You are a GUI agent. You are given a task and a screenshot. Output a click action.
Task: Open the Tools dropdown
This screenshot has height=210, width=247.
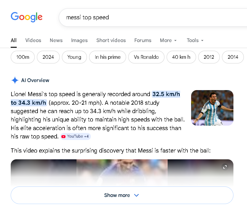click(x=195, y=40)
